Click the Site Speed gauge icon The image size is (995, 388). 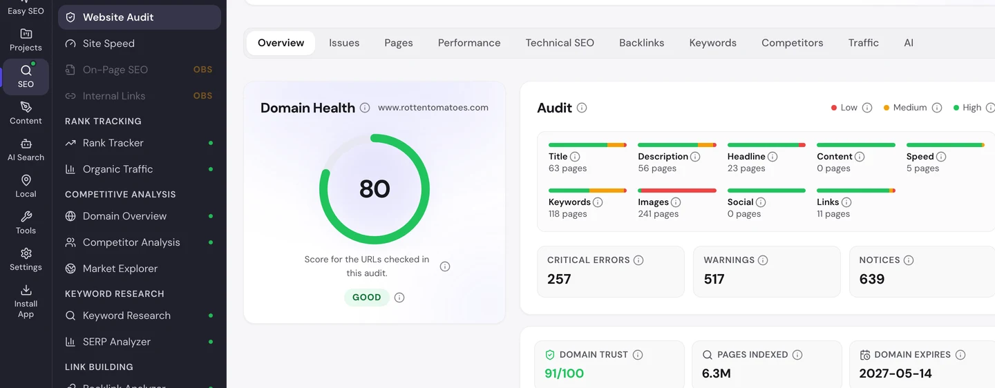click(70, 43)
